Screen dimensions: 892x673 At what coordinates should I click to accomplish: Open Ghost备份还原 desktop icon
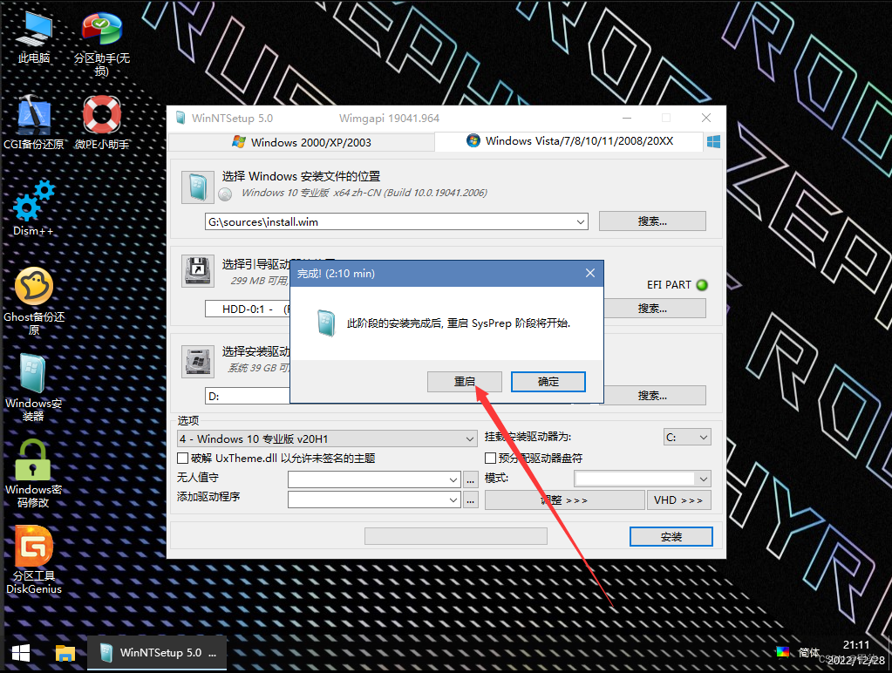pos(33,301)
